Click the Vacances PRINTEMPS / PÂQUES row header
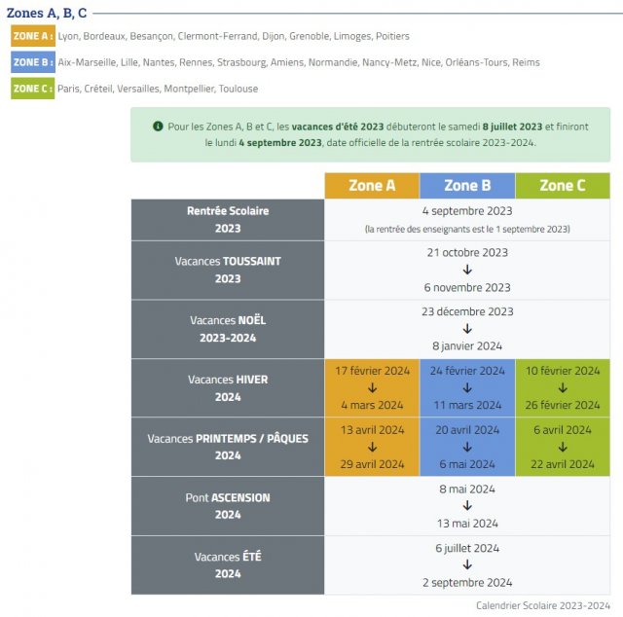623x617 pixels. coord(228,447)
